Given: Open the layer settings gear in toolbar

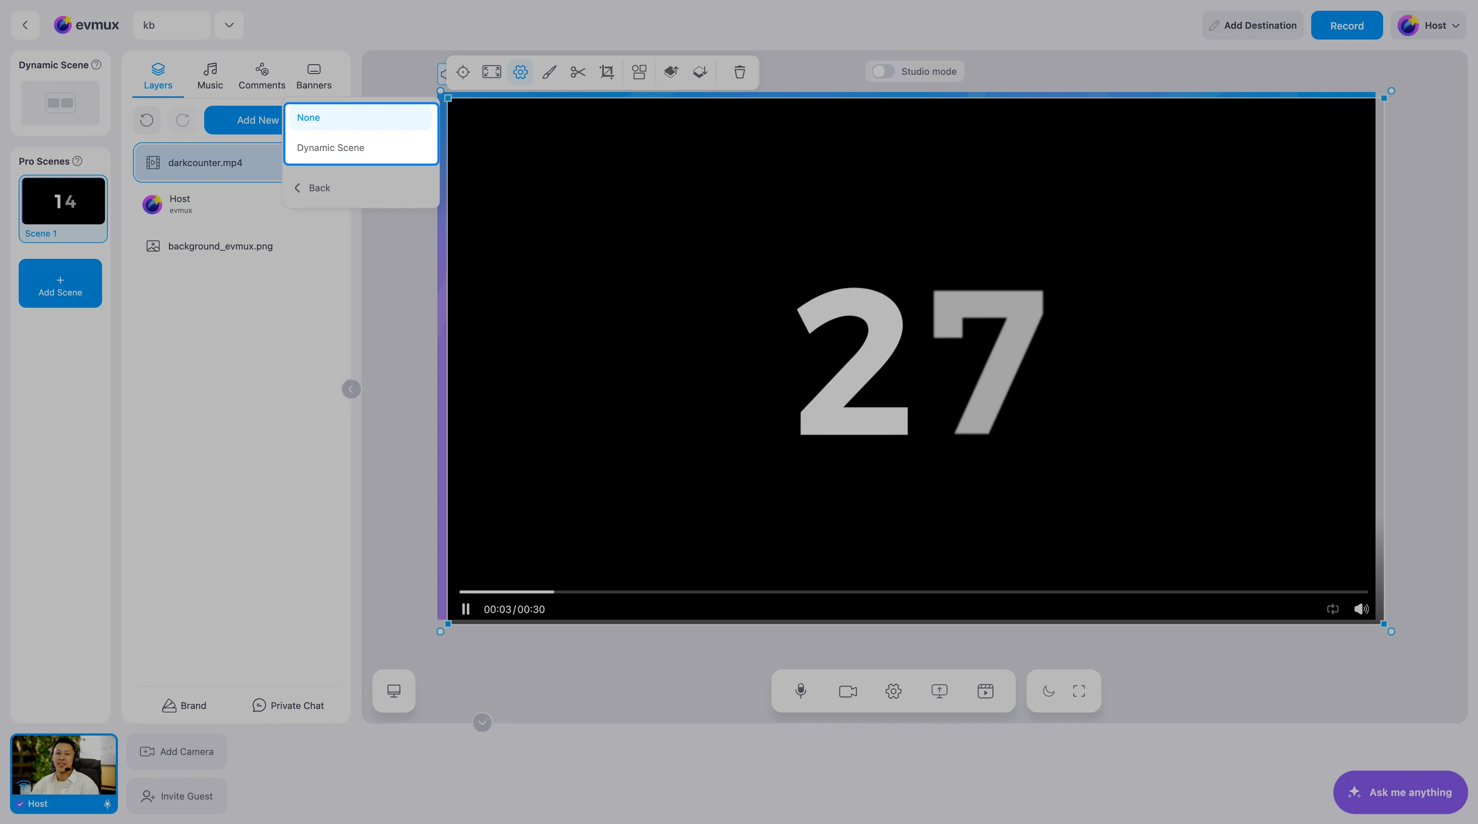Looking at the screenshot, I should [x=520, y=72].
